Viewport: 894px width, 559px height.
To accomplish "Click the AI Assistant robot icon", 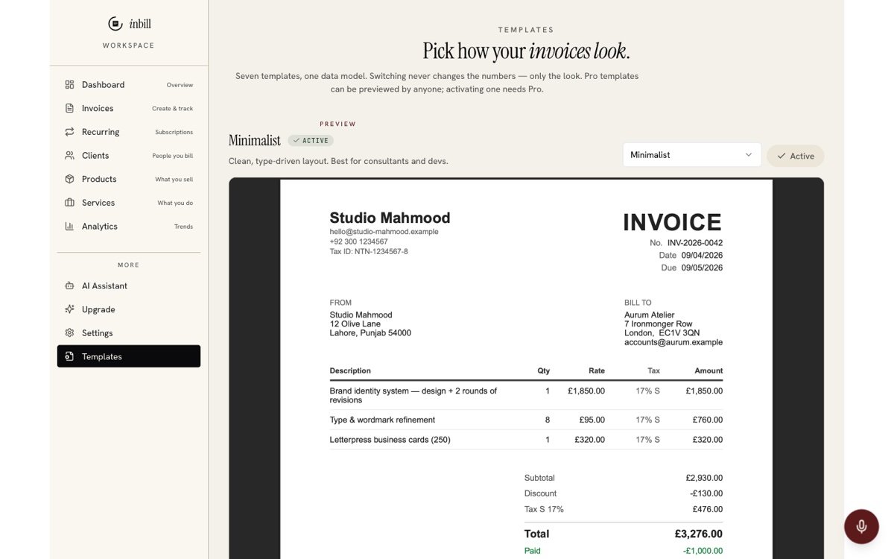I will coord(69,286).
